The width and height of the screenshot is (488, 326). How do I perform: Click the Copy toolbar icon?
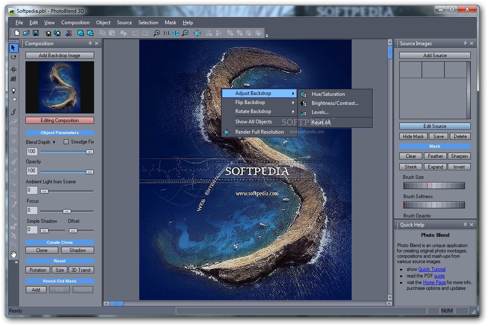102,33
